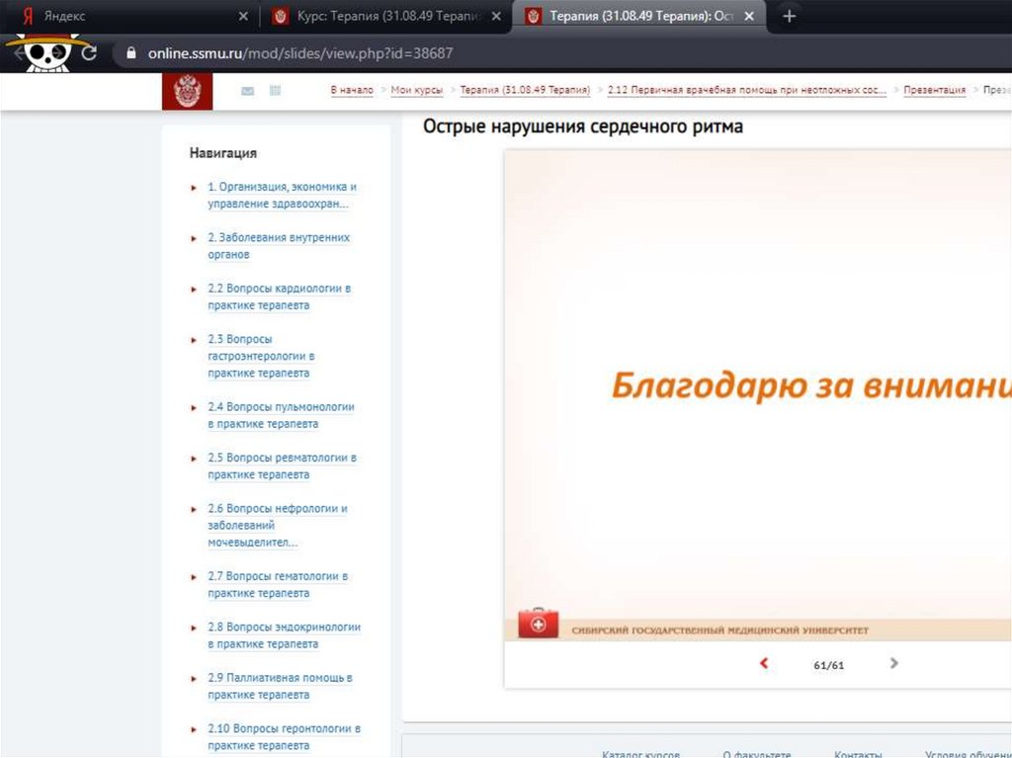The height and width of the screenshot is (758, 1012).
Task: Reload the page with browser refresh icon
Action: [89, 53]
